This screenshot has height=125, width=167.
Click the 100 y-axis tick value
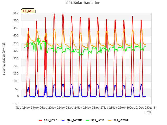tap(16, 81)
